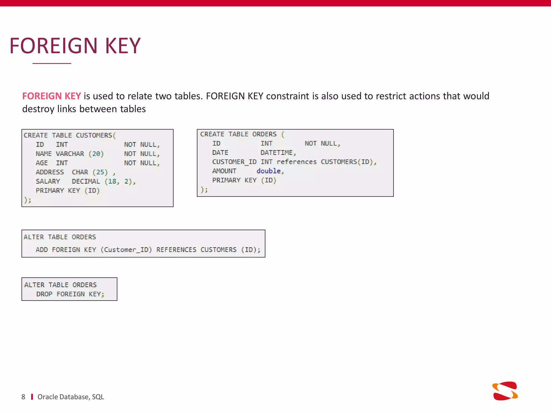The image size is (551, 413).
Task: Click the blue double keyword
Action: (269, 171)
